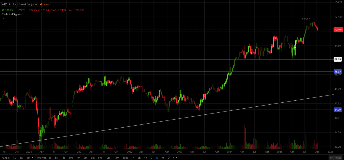Viewport: 344px width, 160px height.
Task: Click the high price H 109.25
Action: point(19,10)
